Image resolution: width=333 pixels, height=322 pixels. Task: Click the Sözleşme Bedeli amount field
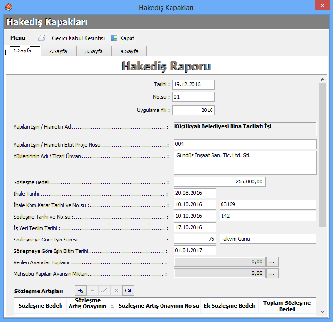click(219, 181)
